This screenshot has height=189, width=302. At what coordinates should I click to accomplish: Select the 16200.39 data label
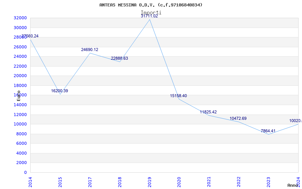pos(60,91)
